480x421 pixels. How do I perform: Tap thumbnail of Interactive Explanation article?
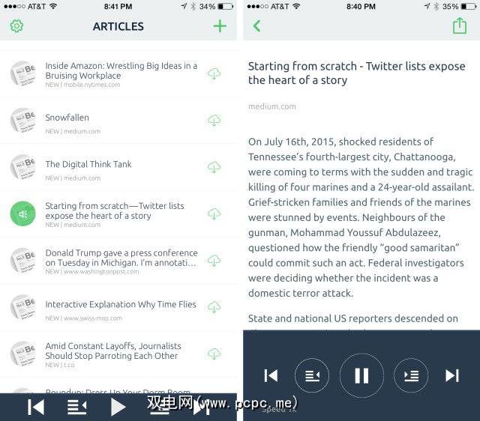[23, 307]
